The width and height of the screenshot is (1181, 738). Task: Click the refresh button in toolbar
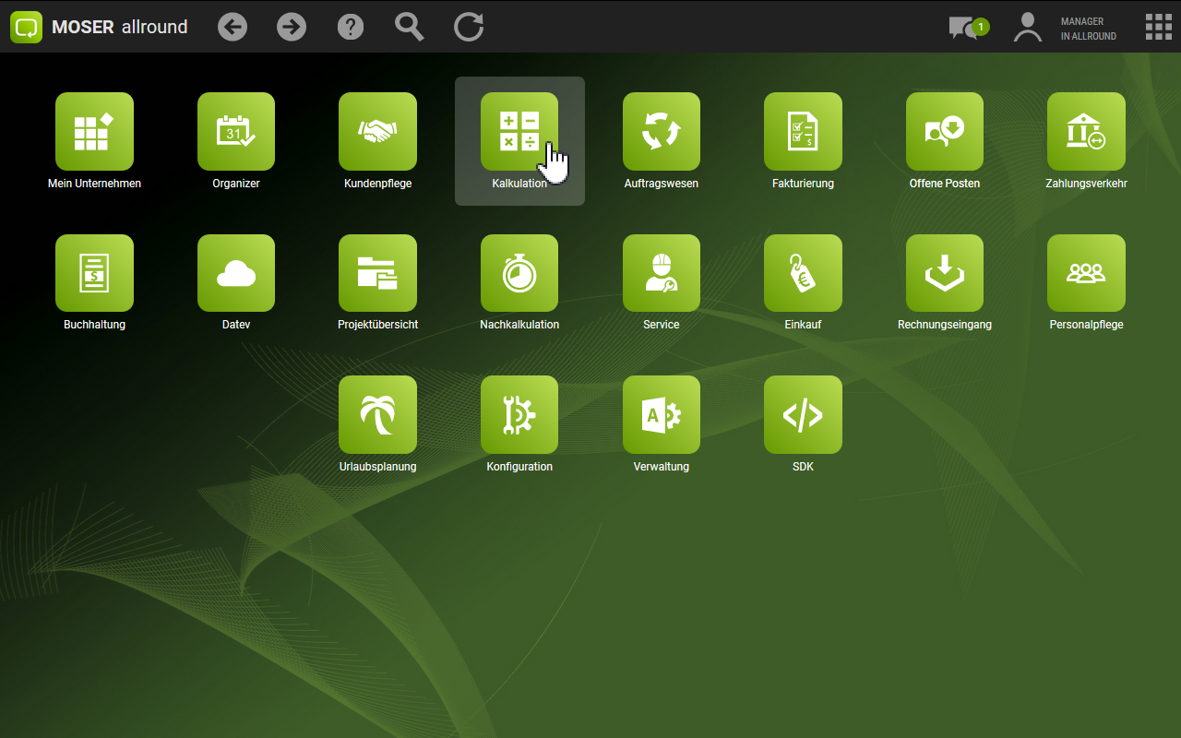469,27
